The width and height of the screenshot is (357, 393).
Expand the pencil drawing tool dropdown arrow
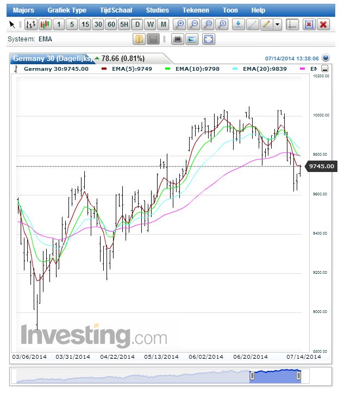pyautogui.click(x=278, y=24)
